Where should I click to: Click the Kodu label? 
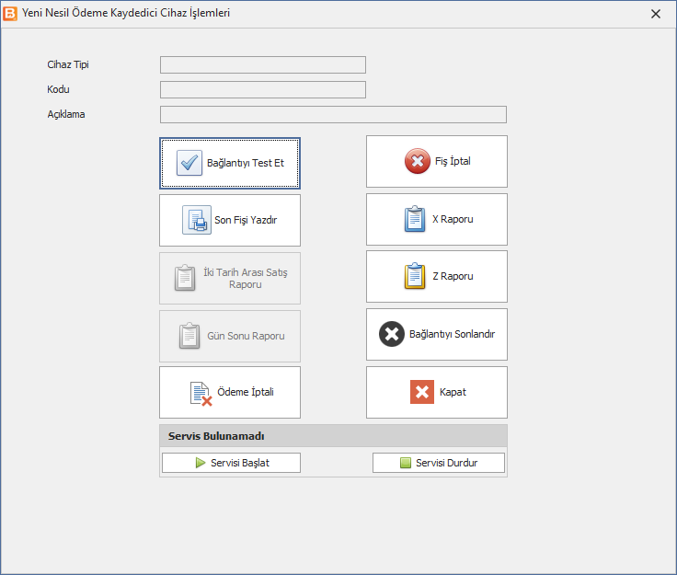pyautogui.click(x=58, y=89)
